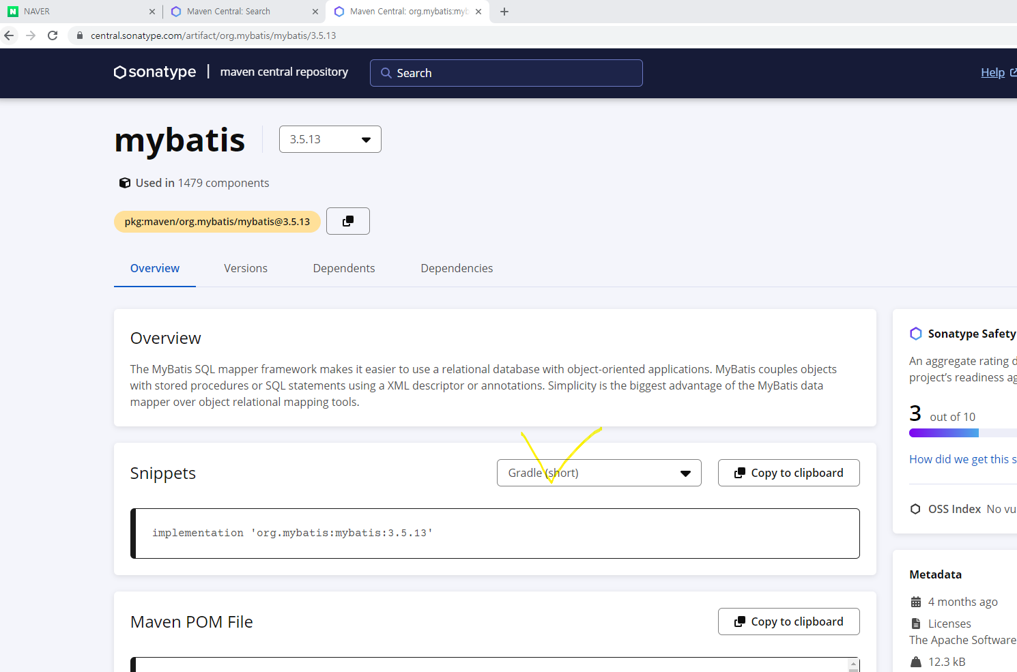Image resolution: width=1017 pixels, height=672 pixels.
Task: Click the 4 months ago metadata text
Action: 963,602
